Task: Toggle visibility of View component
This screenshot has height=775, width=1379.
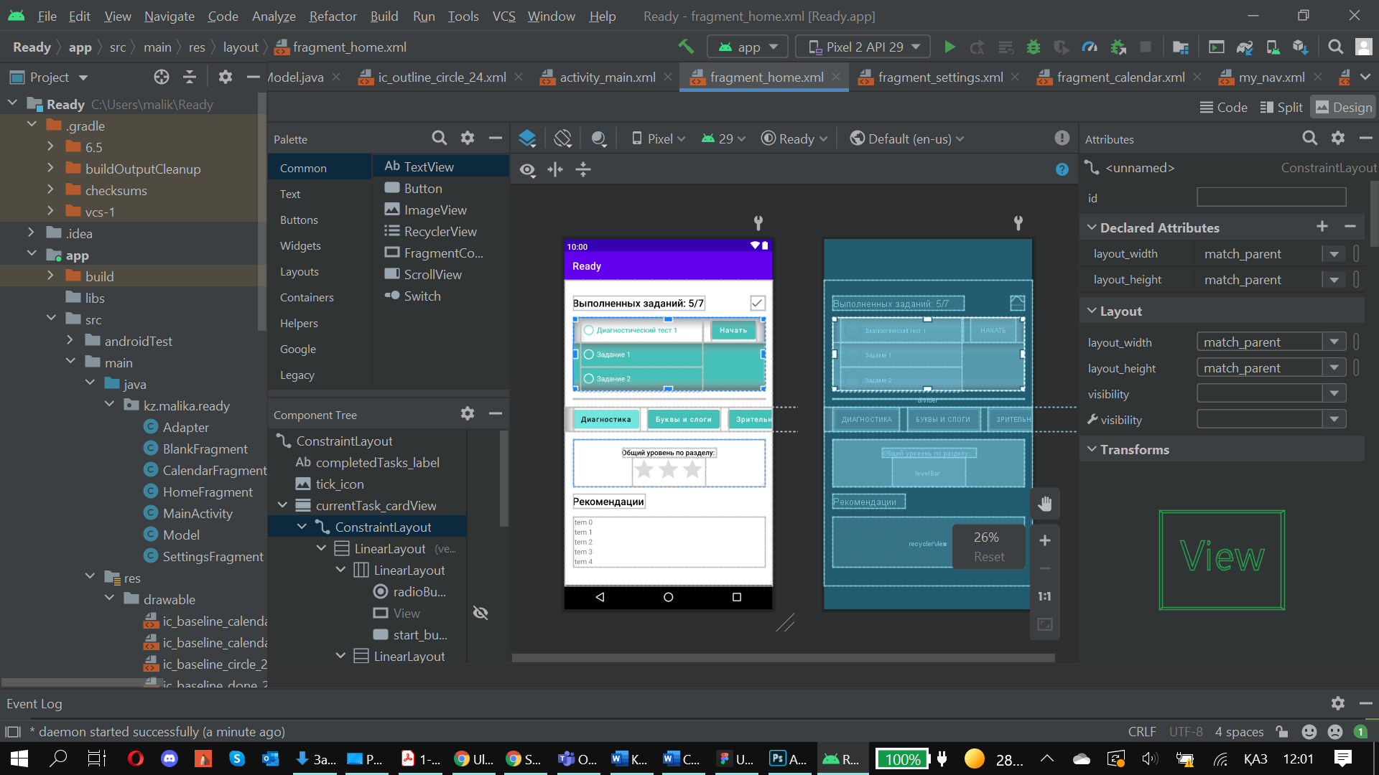Action: (480, 613)
